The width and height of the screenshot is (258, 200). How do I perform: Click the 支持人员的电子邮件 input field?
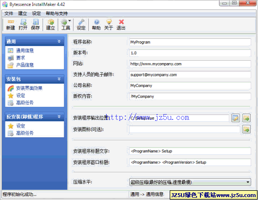pos(190,75)
